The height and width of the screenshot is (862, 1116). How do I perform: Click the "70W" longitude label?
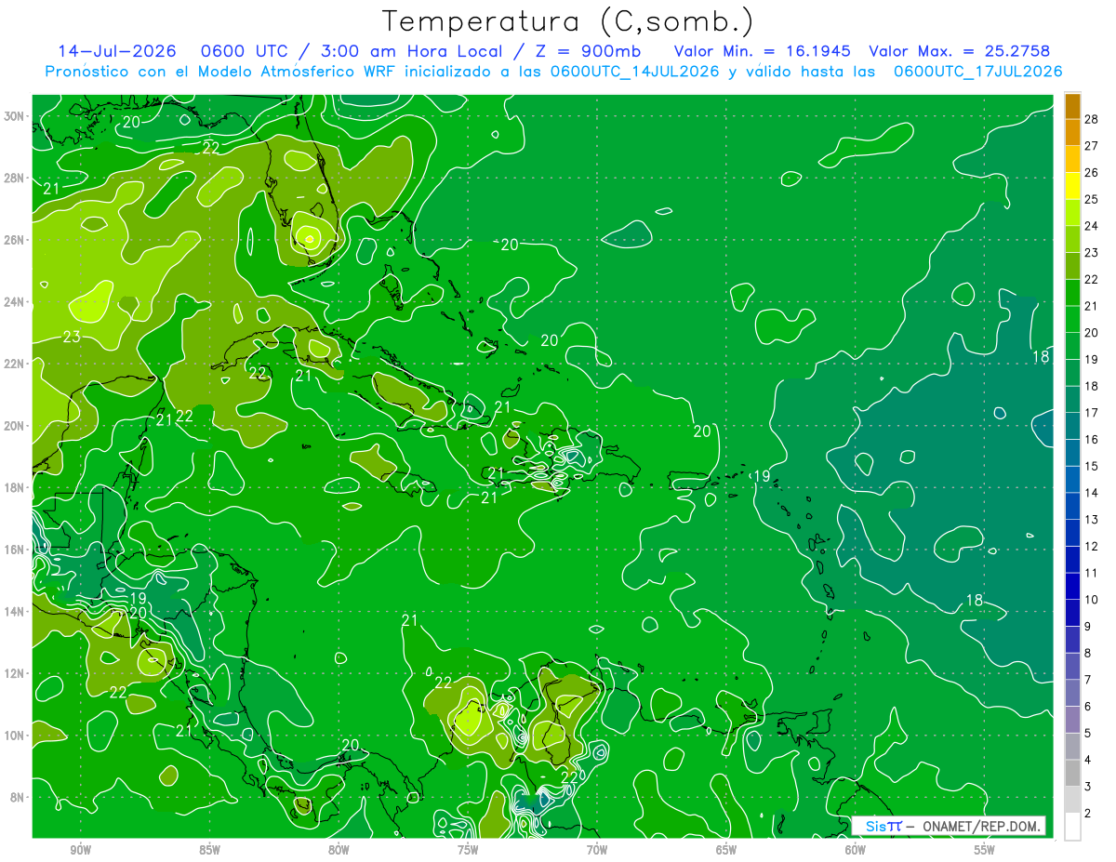point(597,850)
